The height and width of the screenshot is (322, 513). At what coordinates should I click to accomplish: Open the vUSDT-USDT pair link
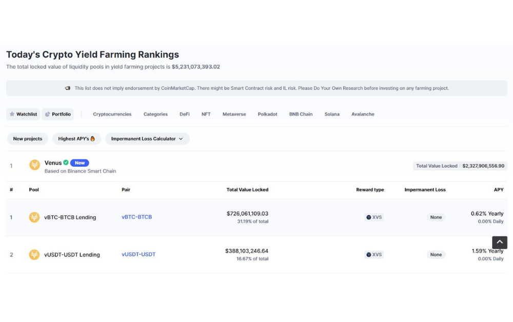point(139,254)
